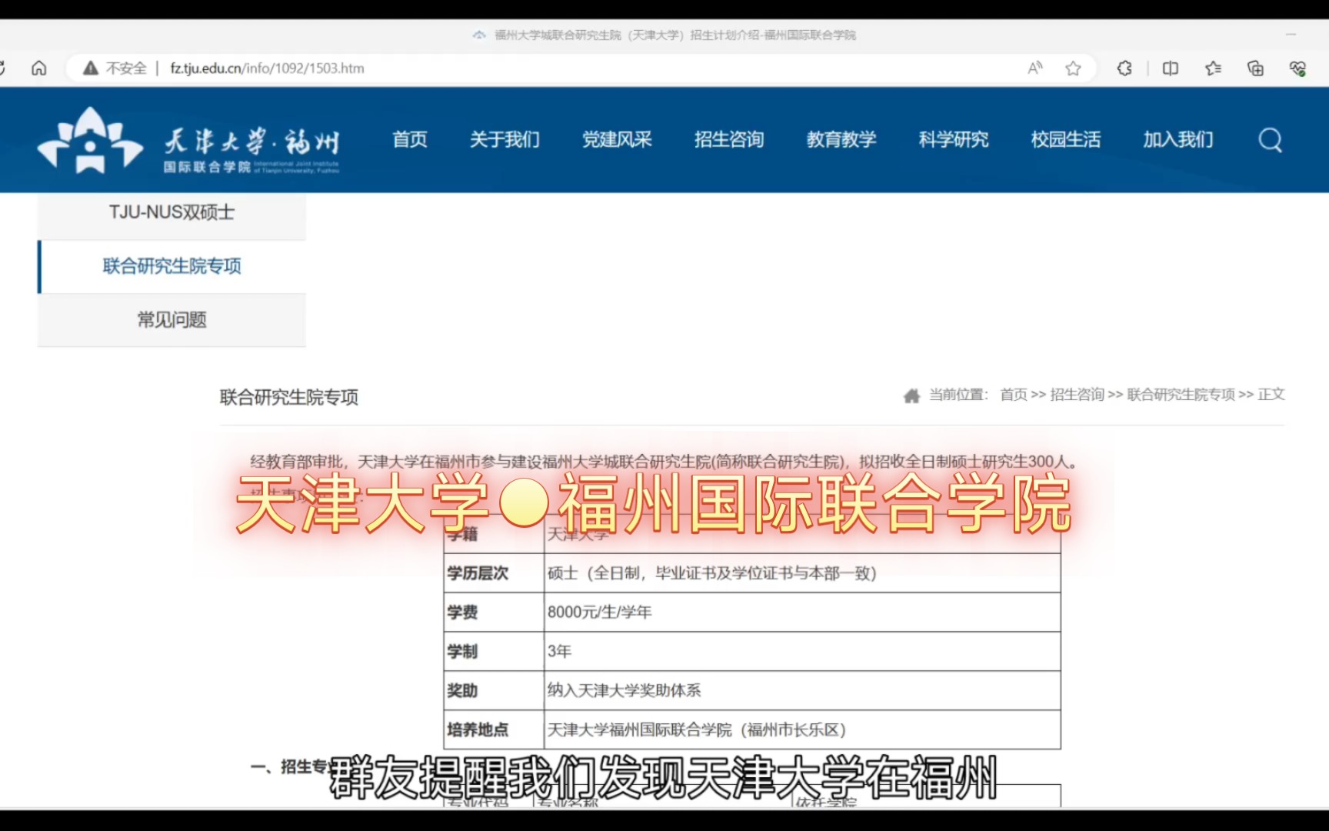Click the home breadcrumb house icon

coord(911,395)
